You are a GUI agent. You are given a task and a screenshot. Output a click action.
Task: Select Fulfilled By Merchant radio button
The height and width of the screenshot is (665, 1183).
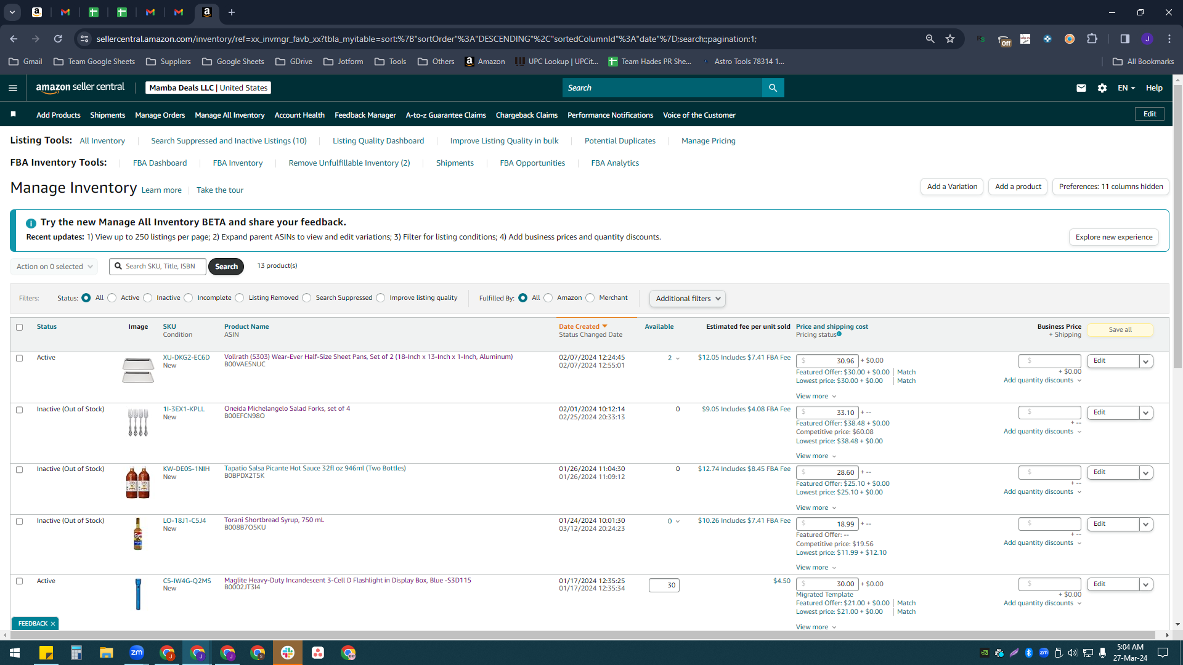[x=590, y=298]
